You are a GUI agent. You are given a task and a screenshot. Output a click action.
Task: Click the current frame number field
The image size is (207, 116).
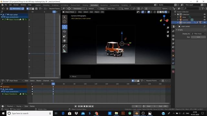click(x=136, y=106)
